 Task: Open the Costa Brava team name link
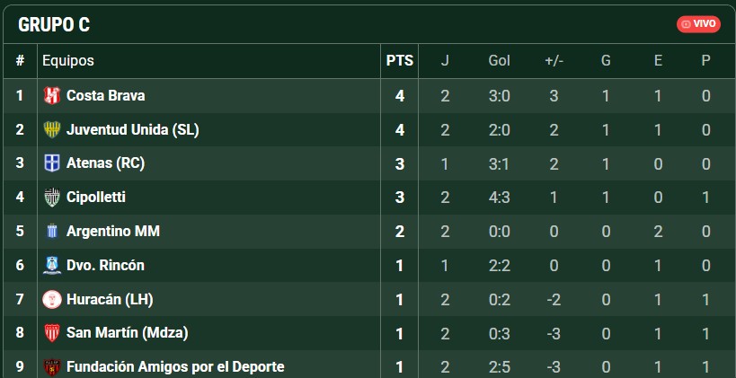pos(105,95)
